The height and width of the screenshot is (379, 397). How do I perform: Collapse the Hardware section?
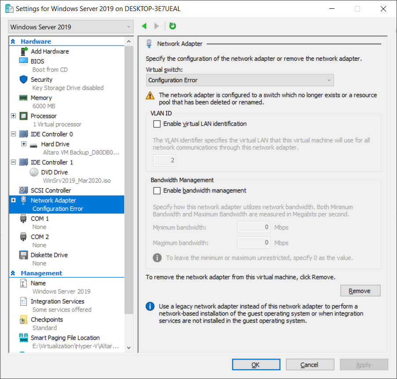click(x=13, y=41)
